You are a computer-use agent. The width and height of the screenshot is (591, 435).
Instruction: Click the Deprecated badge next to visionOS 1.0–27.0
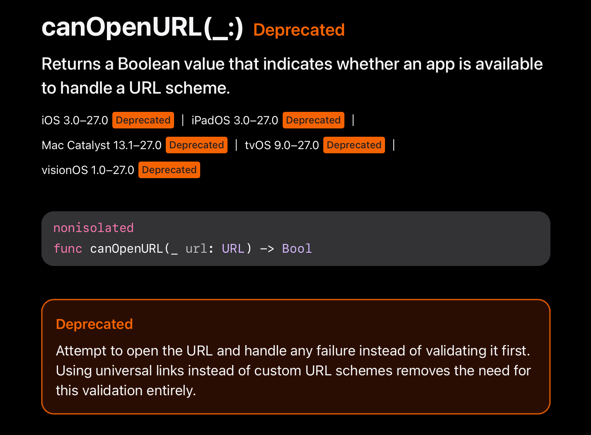[x=169, y=170]
